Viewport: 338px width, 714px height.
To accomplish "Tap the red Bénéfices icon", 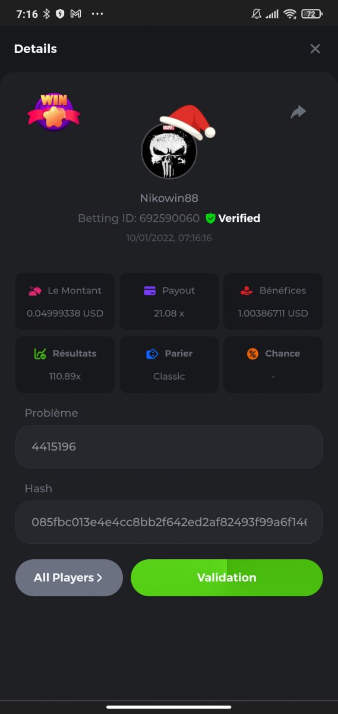I will [x=247, y=291].
